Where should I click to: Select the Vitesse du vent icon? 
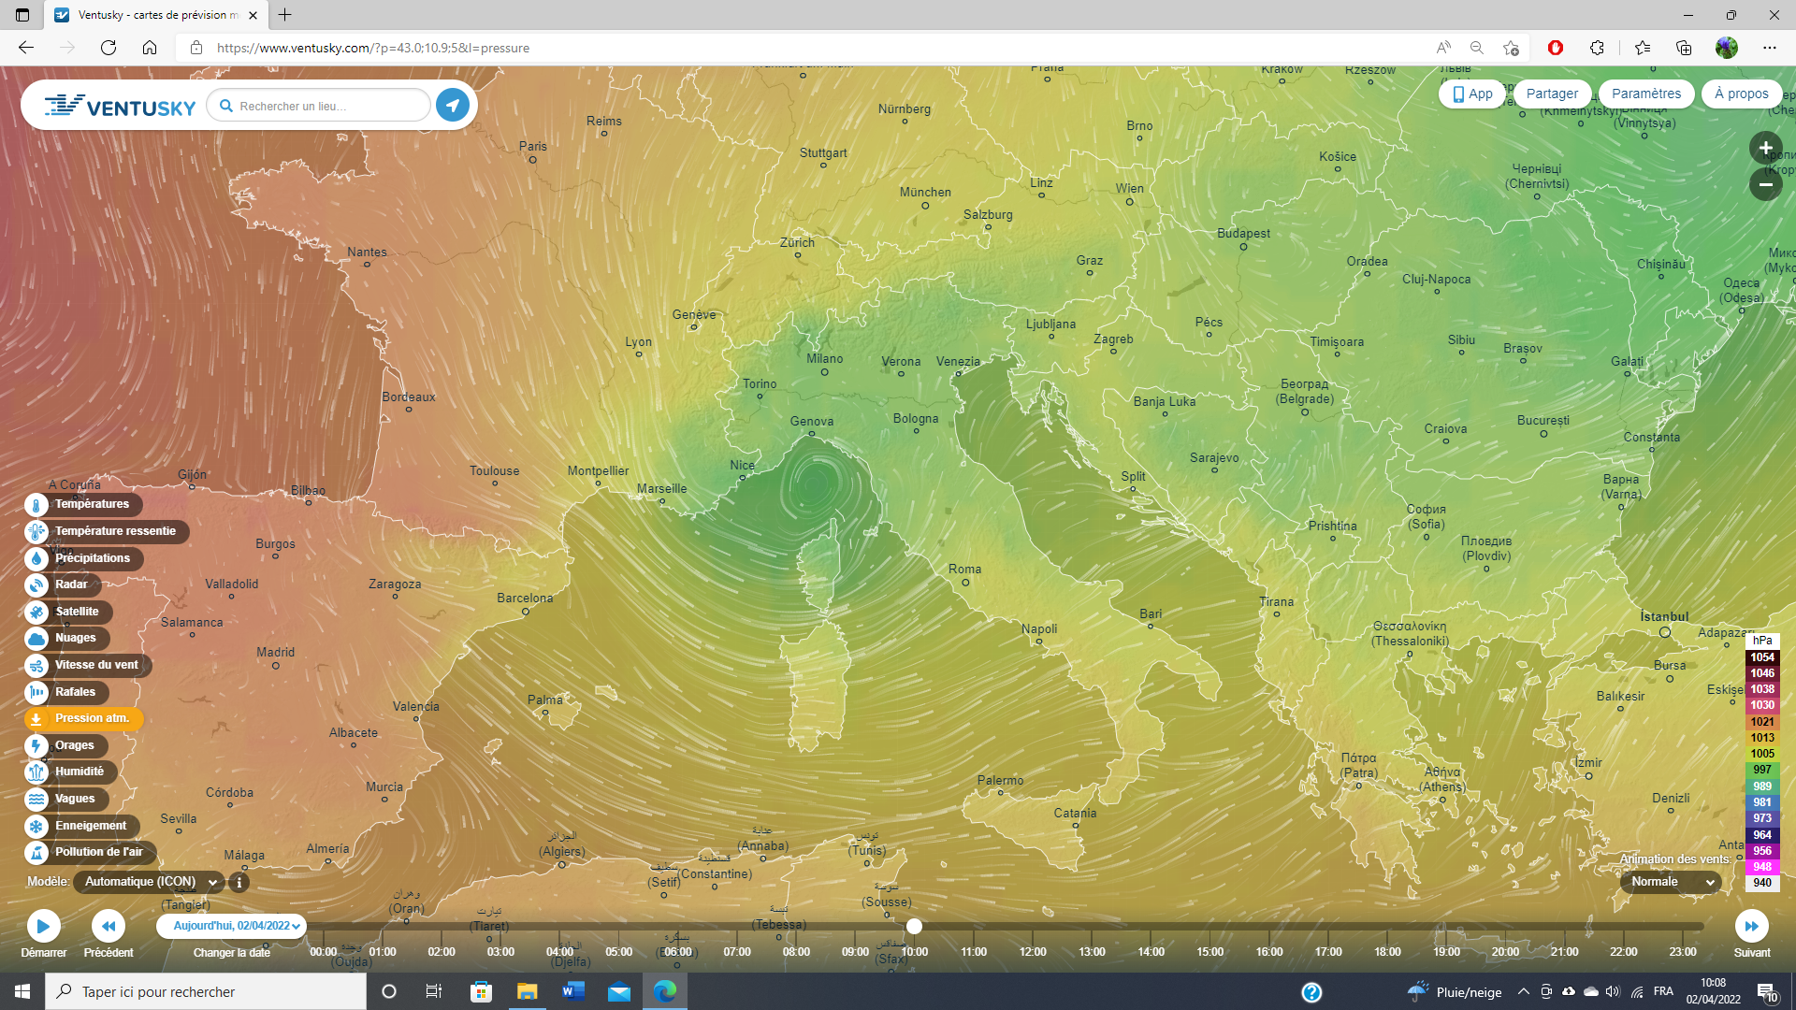36,666
